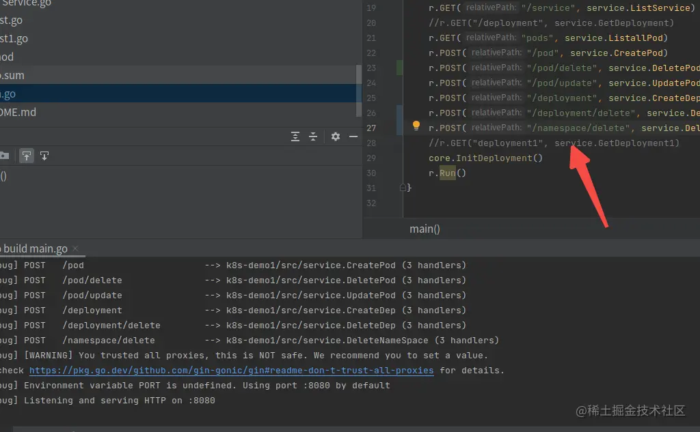
Task: Click service.ListService on line 19
Action: point(638,8)
